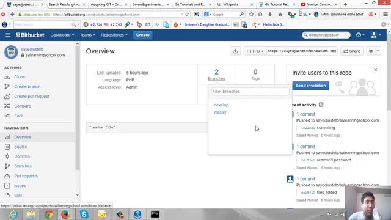391x220 pixels.
Task: Click the browser home icon
Action: click(x=280, y=15)
